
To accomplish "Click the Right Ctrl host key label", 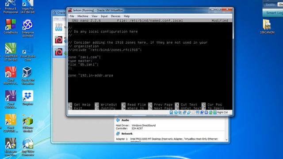I will click(x=222, y=112).
